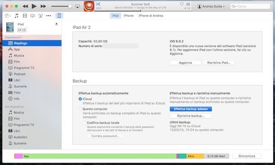
Task: Show more libraries with the ellipsis
Action: click(49, 16)
